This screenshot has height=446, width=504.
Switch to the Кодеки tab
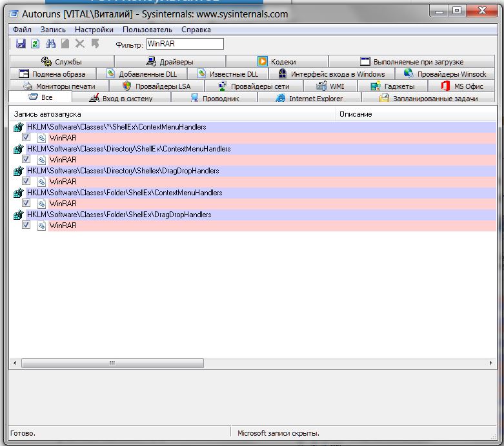[277, 61]
